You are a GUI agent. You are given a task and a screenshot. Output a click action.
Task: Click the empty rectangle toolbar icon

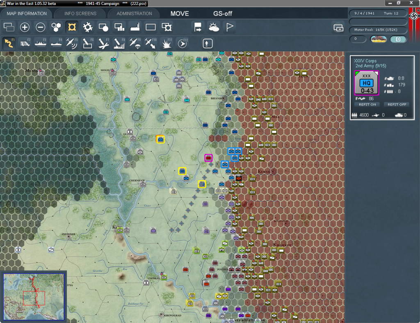[x=151, y=27]
